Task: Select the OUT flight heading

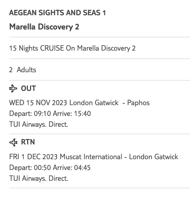Action: click(28, 88)
